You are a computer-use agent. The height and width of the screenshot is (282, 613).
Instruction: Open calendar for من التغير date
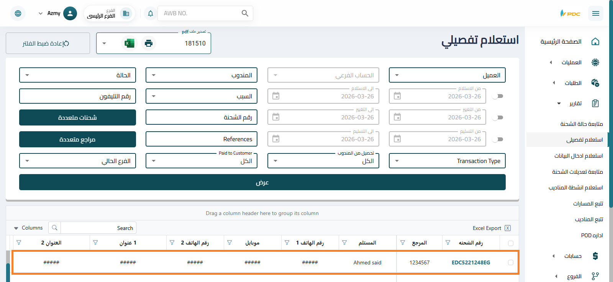(397, 117)
